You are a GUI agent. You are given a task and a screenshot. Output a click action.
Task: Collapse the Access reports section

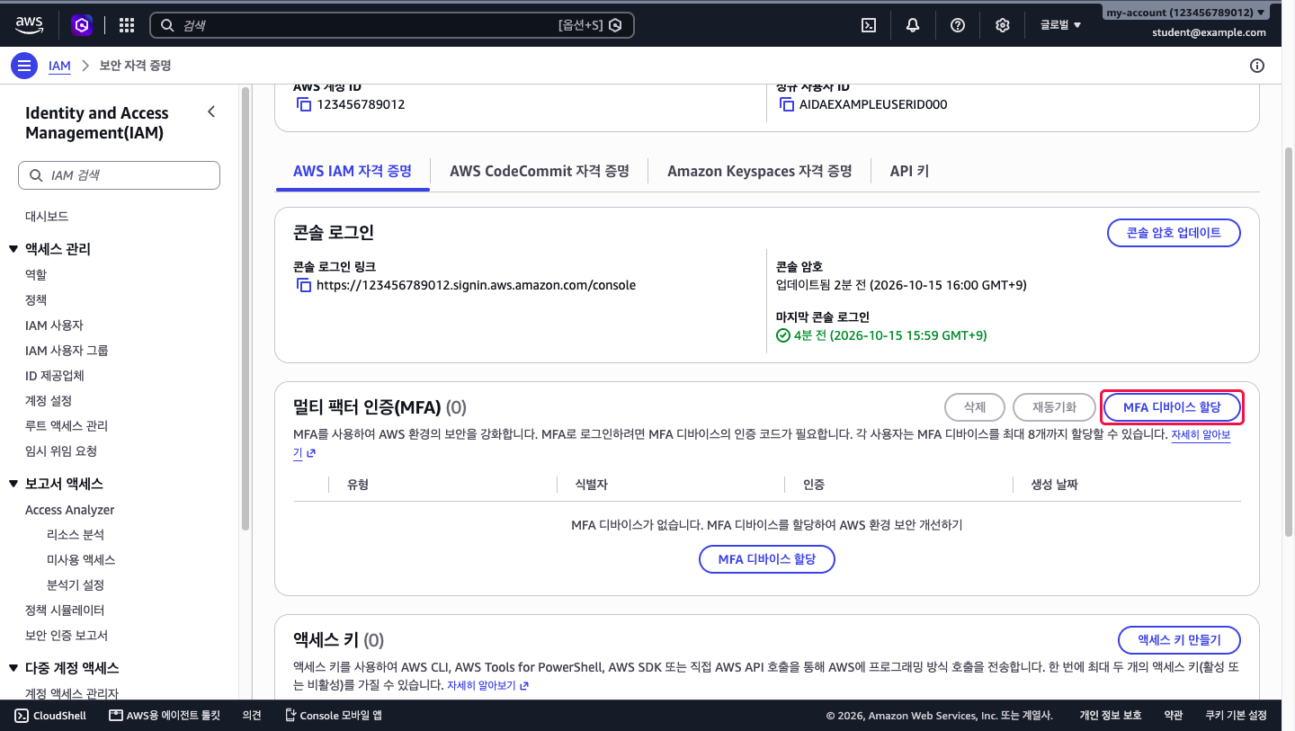pyautogui.click(x=13, y=484)
